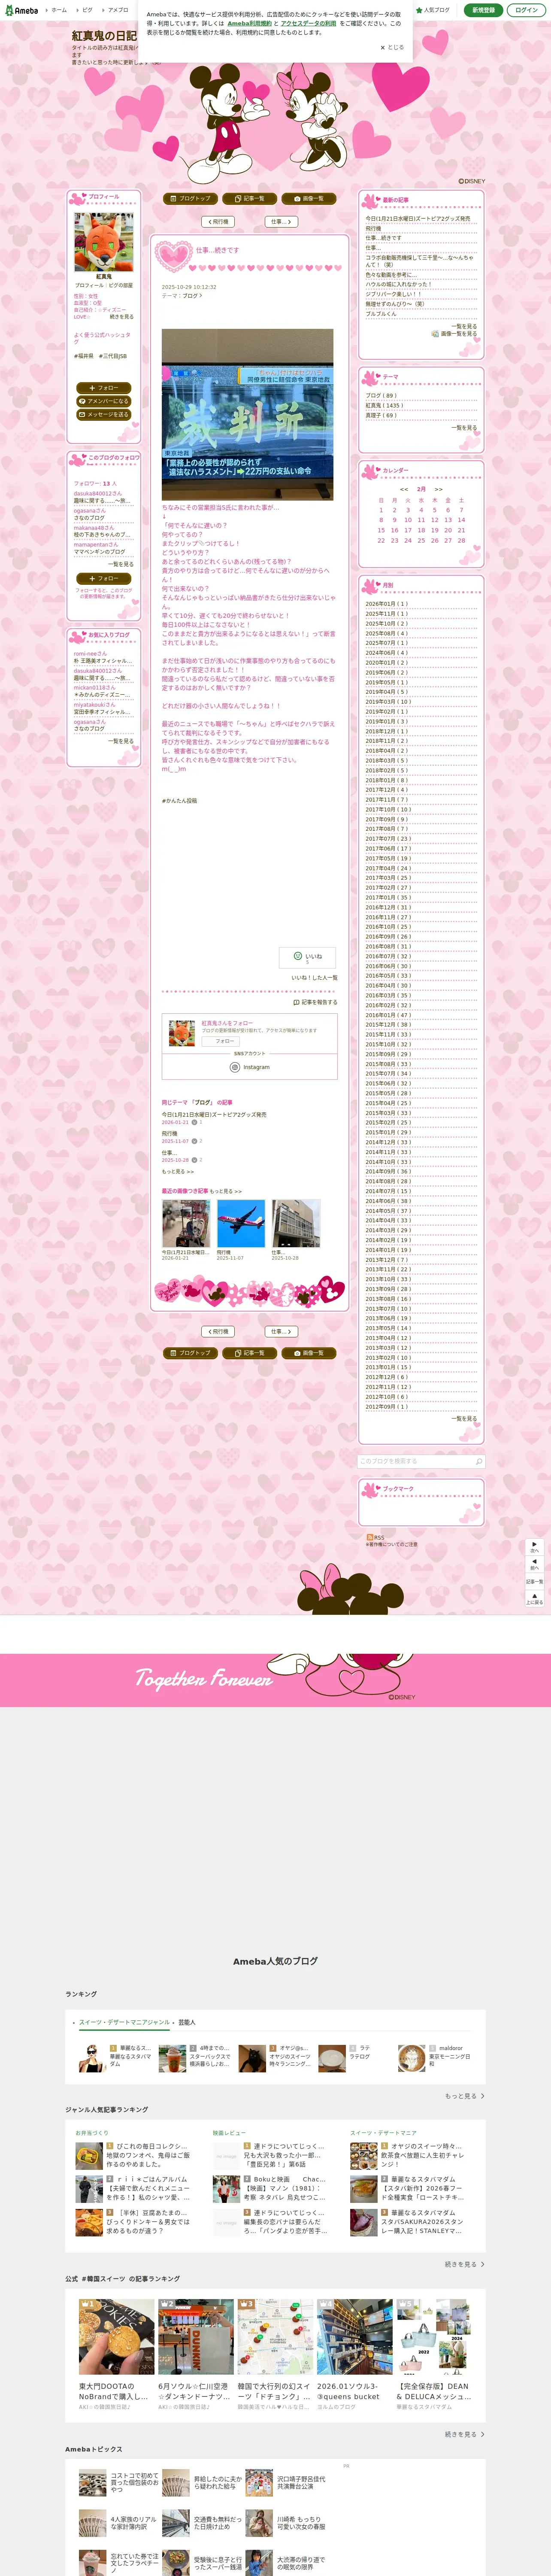Select theme 真理子 ( 69 )
The width and height of the screenshot is (551, 2576).
click(x=381, y=415)
